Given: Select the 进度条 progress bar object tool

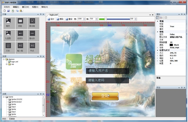Looking at the screenshot, I should pyautogui.click(x=21, y=36).
